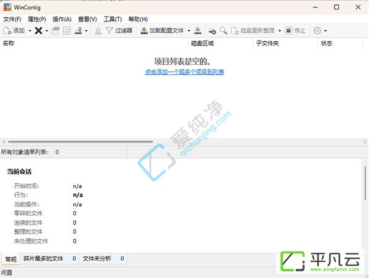This screenshot has width=369, height=278.
Task: Click the disk location pin icon
Action: click(x=78, y=31)
